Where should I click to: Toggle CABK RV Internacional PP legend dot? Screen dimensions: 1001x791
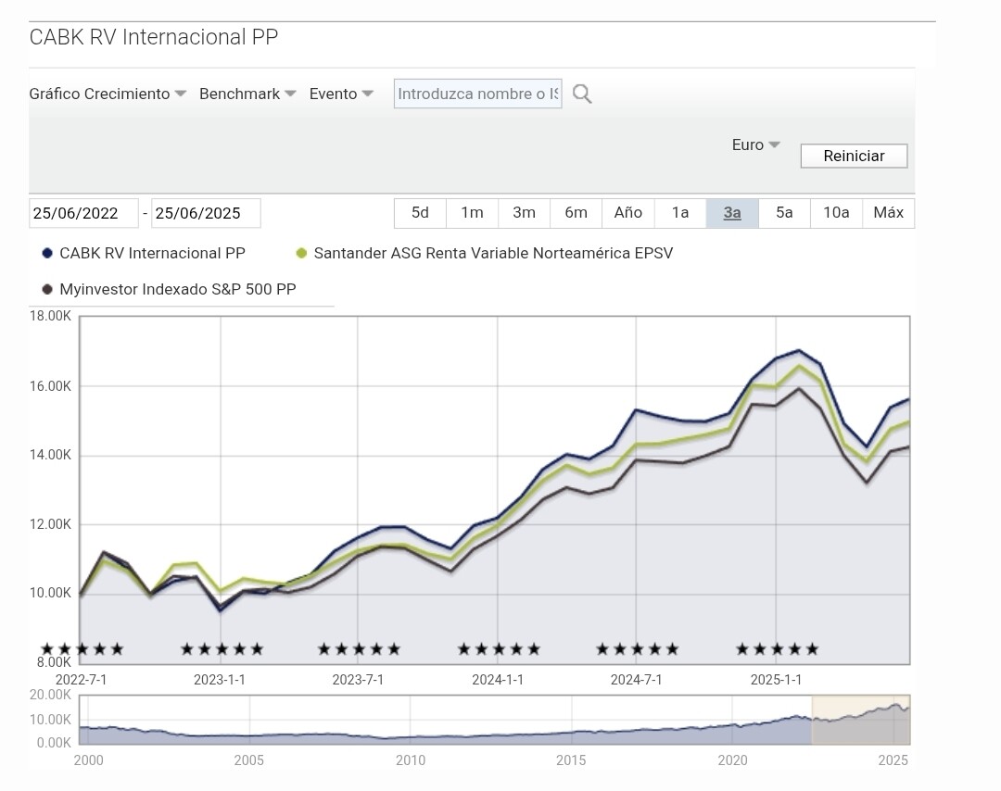(46, 253)
